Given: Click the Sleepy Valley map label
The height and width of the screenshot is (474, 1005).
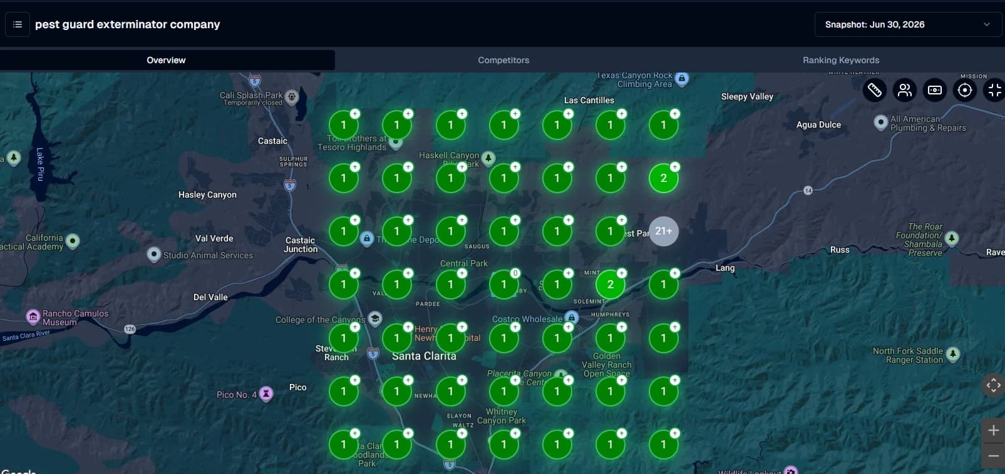Looking at the screenshot, I should (747, 96).
